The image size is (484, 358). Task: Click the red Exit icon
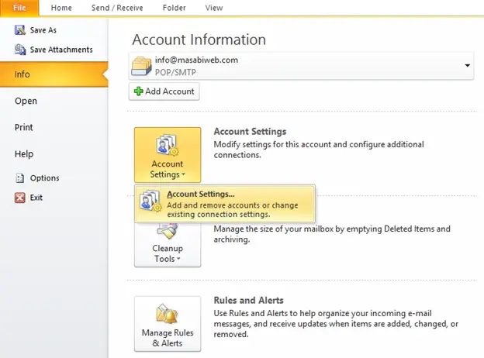[x=19, y=198]
